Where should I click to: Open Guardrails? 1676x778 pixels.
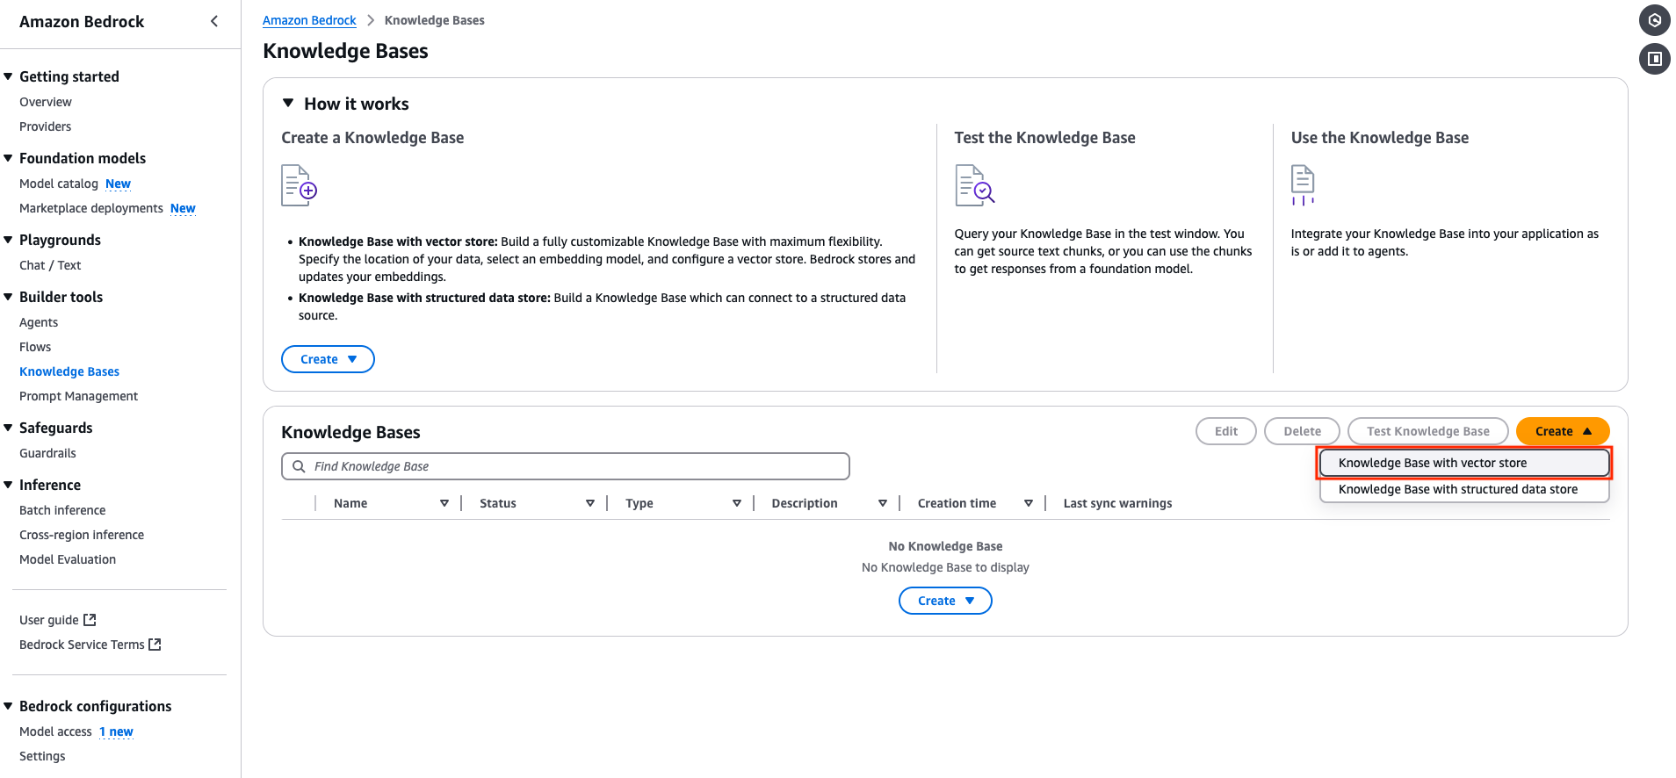(x=47, y=453)
